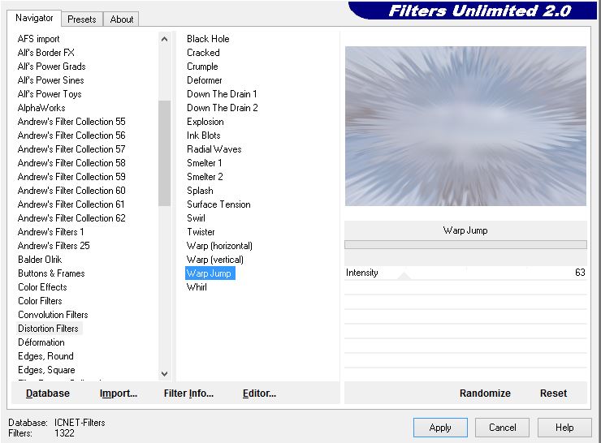Select the Whirl filter

(x=197, y=287)
